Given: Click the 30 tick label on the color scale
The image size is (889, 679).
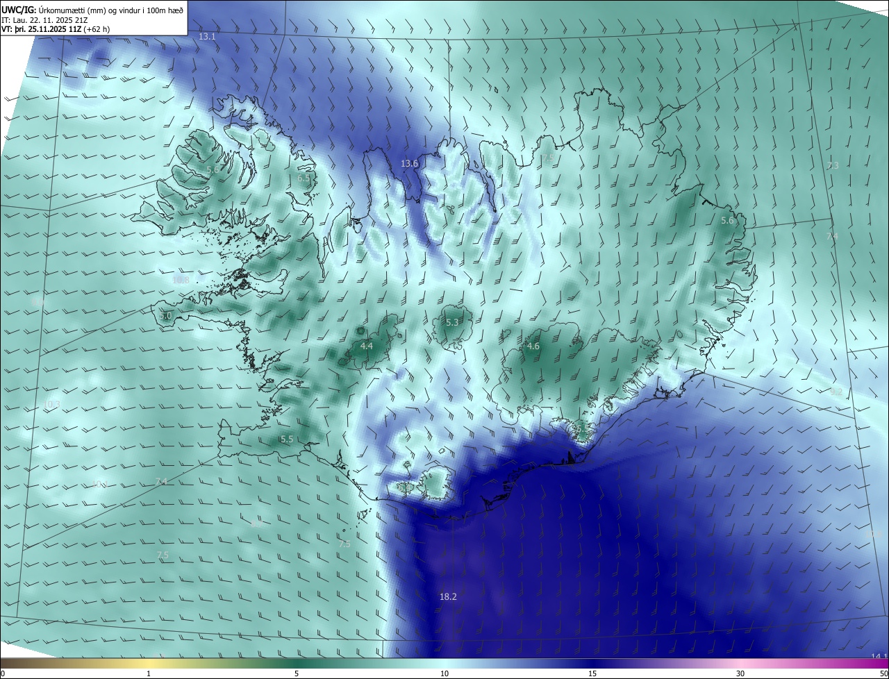Looking at the screenshot, I should pyautogui.click(x=740, y=673).
